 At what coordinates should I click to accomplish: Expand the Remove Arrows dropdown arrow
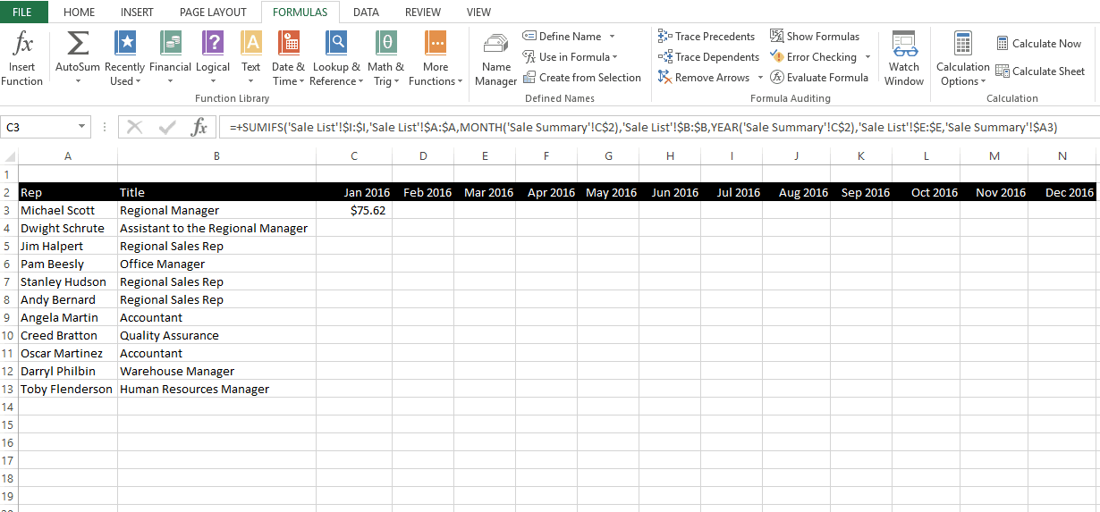pyautogui.click(x=760, y=78)
